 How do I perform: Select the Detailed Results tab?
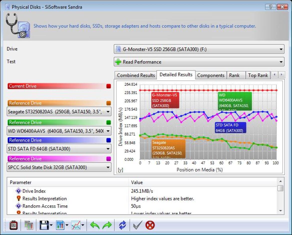(x=176, y=75)
